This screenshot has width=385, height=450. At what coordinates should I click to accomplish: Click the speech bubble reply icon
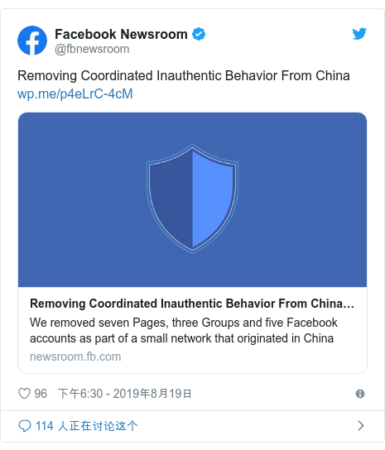[25, 426]
